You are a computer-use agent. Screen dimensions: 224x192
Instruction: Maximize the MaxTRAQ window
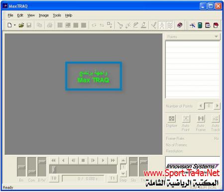(211, 6)
